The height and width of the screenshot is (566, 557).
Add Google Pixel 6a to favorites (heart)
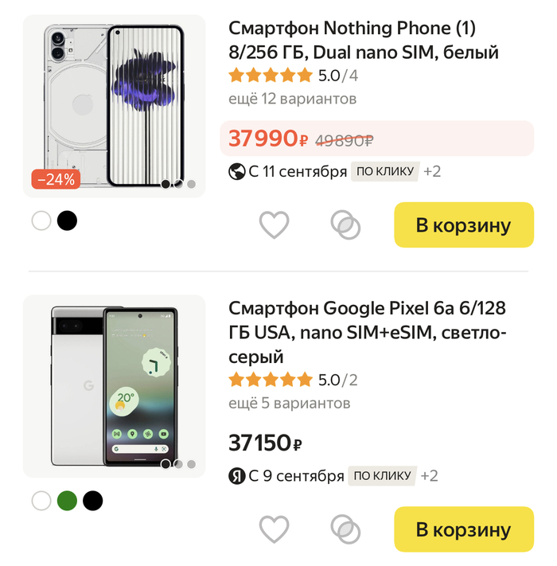click(x=275, y=529)
